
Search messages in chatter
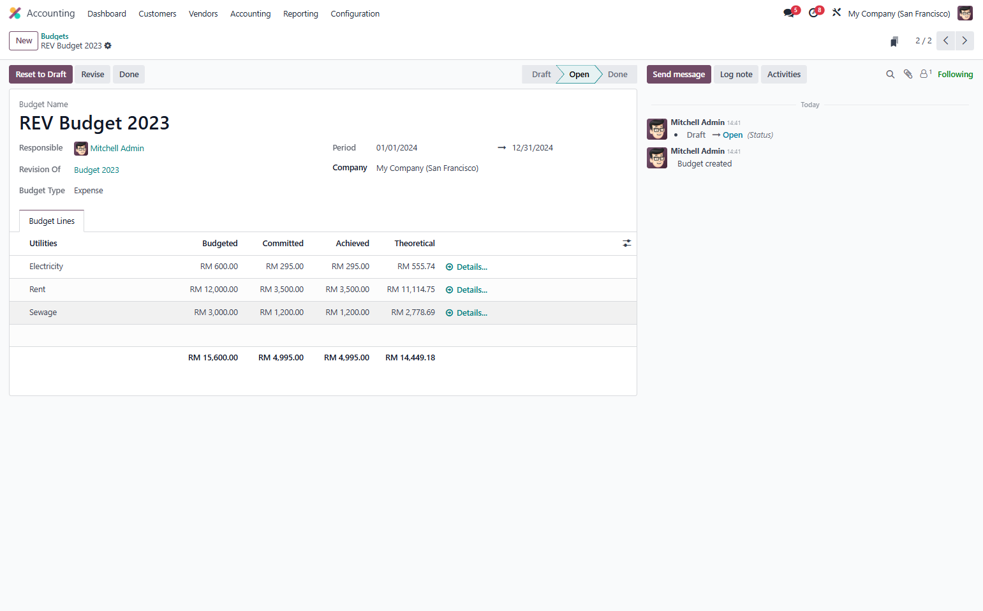[x=890, y=75]
